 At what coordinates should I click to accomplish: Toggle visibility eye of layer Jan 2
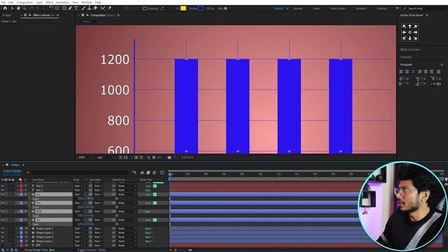click(2, 190)
